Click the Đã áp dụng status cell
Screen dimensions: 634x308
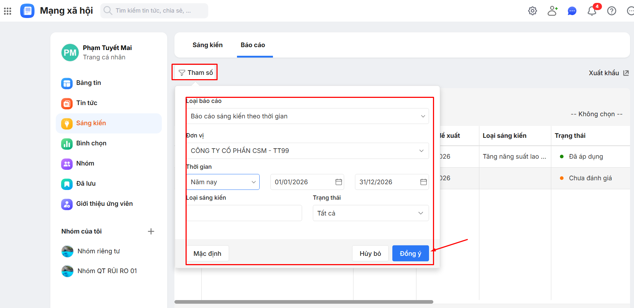tap(586, 157)
